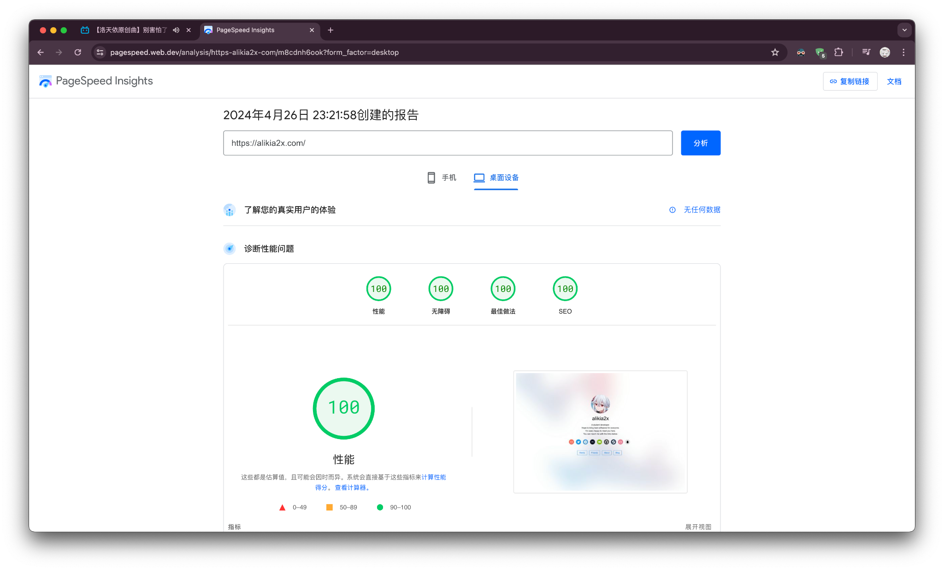Switch to 手机 analysis mode

click(441, 178)
